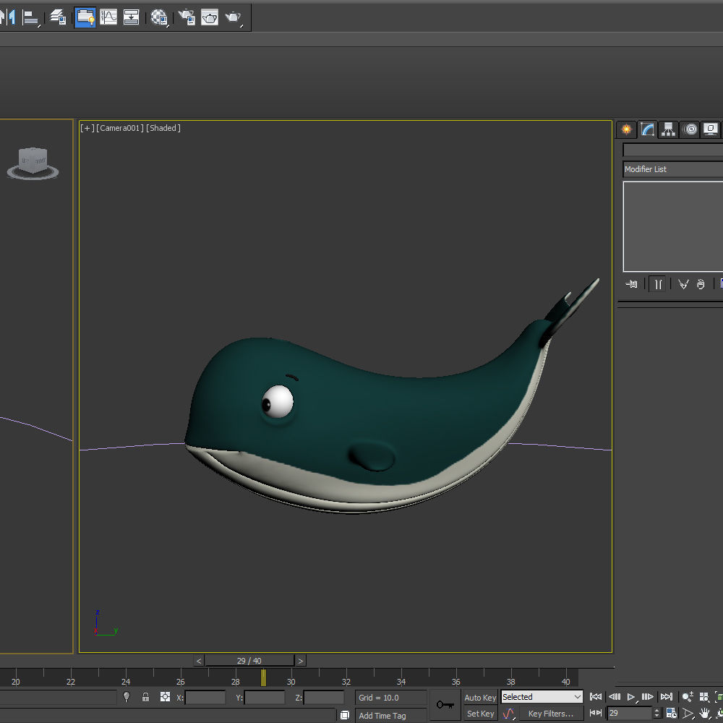Click the Zoom All icon
The image size is (723, 723).
click(x=704, y=697)
